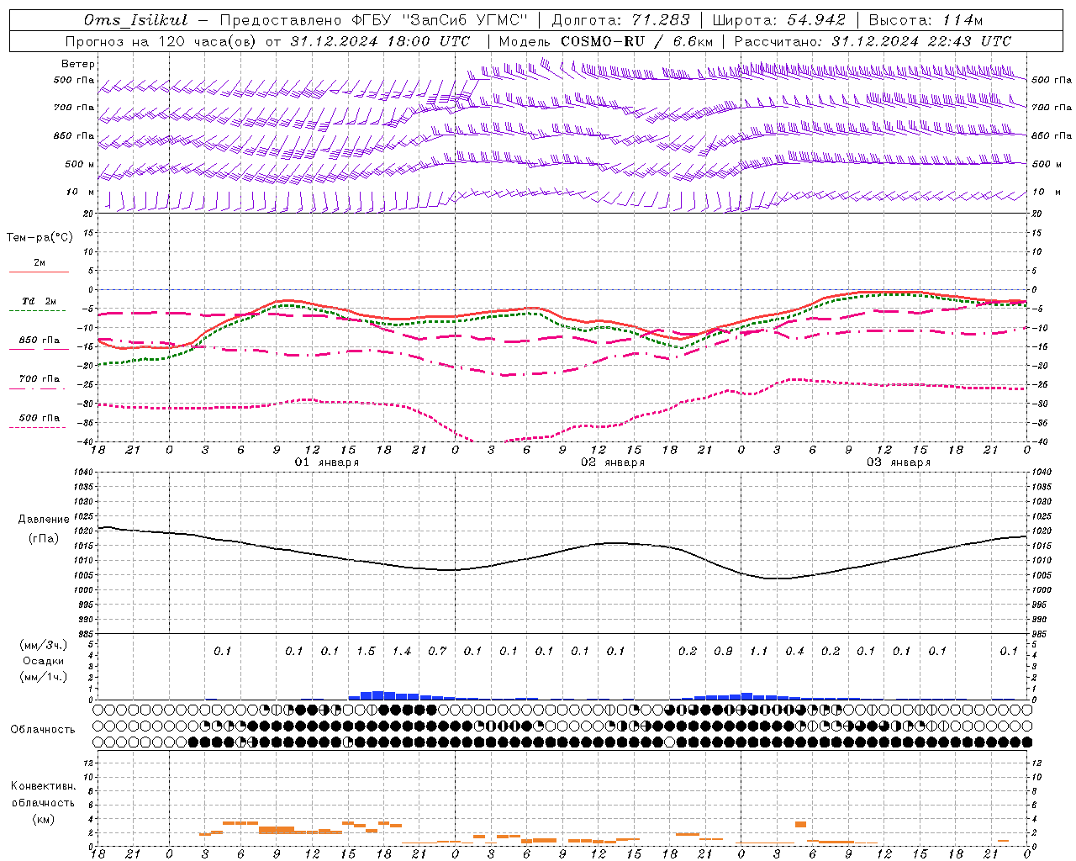Click the 01 января date label
This screenshot has height=861, width=1076.
(326, 462)
